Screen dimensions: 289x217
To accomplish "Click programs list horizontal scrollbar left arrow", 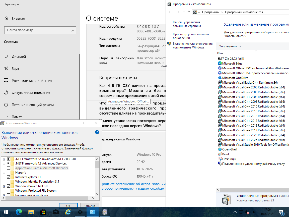I will pos(218,190).
